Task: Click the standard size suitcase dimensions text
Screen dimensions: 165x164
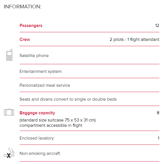Action: pos(58,120)
